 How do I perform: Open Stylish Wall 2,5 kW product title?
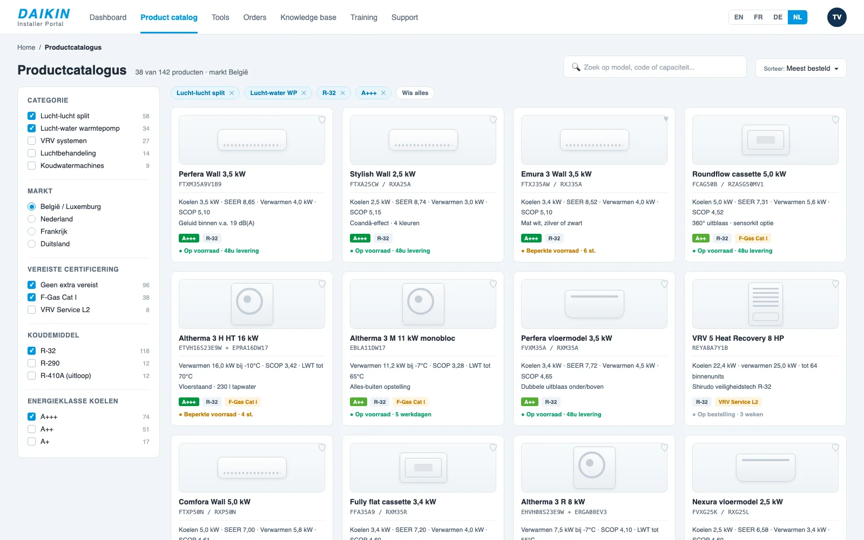(x=383, y=174)
